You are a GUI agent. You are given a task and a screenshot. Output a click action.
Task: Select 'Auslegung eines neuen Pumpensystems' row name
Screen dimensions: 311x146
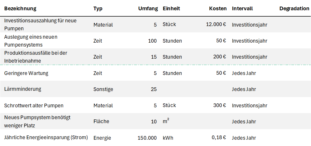click(x=31, y=41)
